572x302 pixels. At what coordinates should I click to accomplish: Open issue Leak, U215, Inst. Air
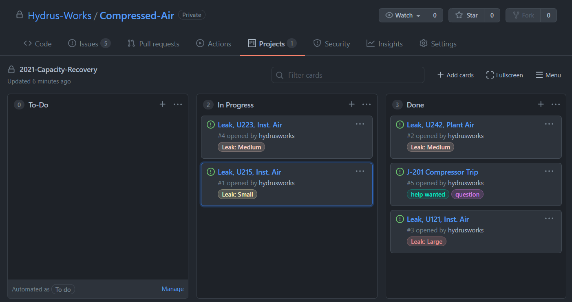(250, 172)
